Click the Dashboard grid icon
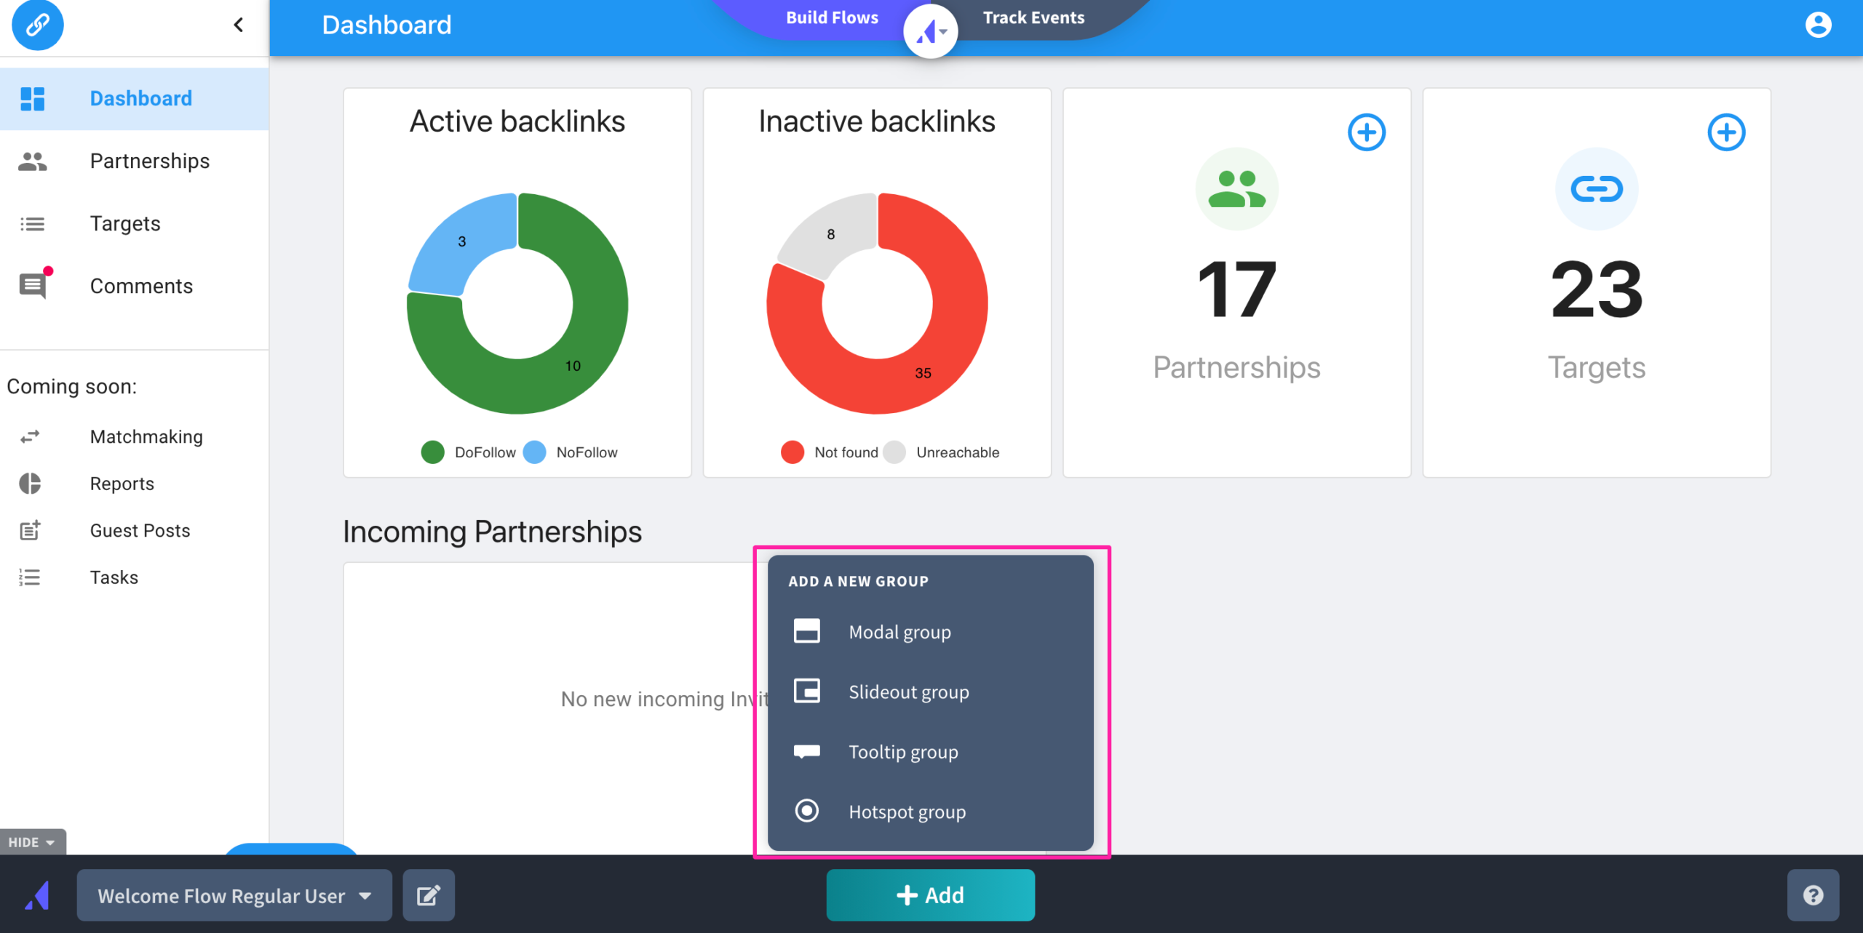The width and height of the screenshot is (1863, 933). [32, 98]
